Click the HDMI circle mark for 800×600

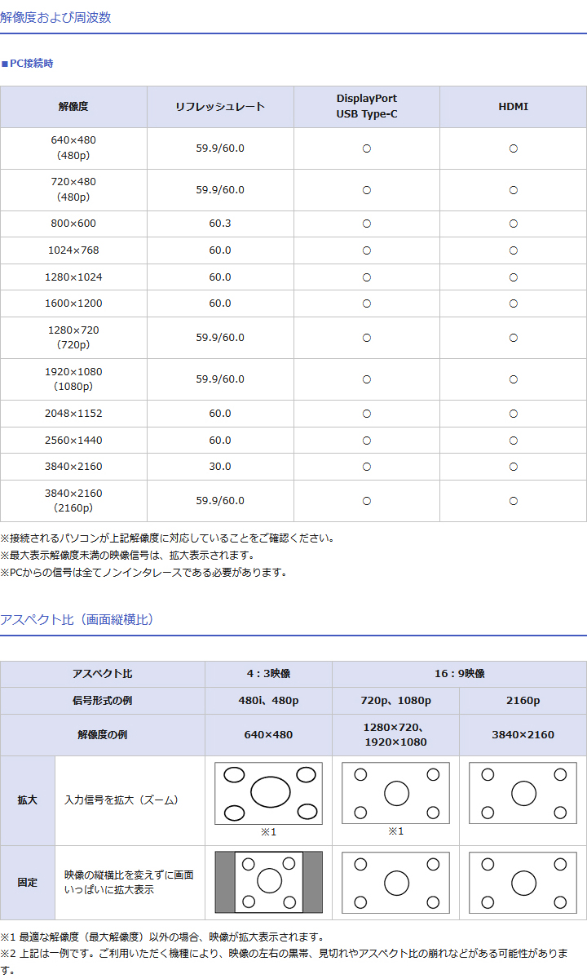coord(514,224)
